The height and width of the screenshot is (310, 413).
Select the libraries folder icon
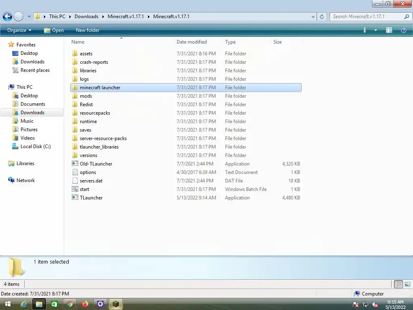pos(75,70)
